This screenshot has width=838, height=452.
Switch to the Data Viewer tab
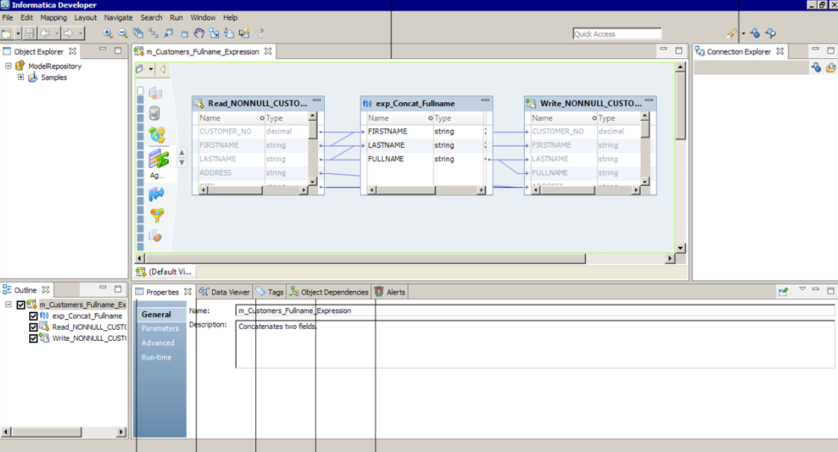pyautogui.click(x=225, y=292)
